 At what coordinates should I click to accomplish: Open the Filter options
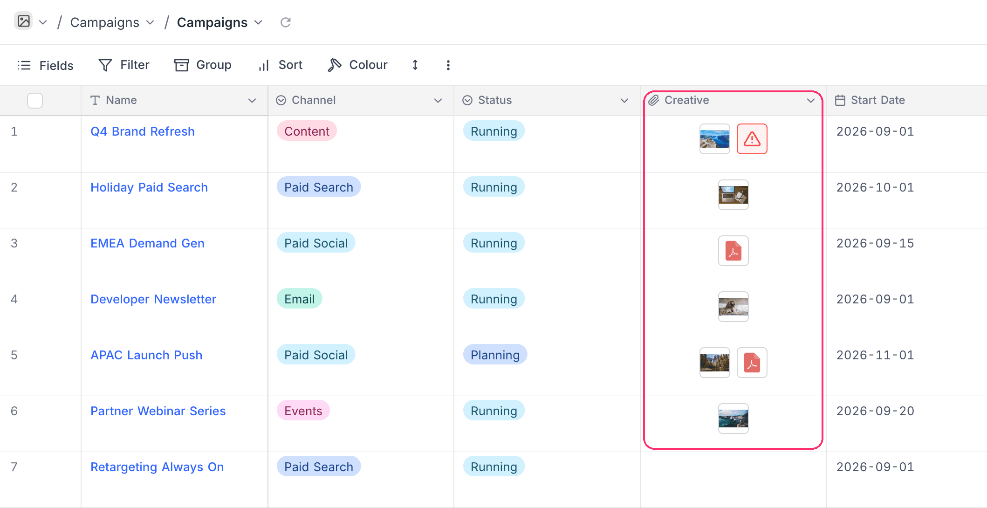click(x=124, y=65)
